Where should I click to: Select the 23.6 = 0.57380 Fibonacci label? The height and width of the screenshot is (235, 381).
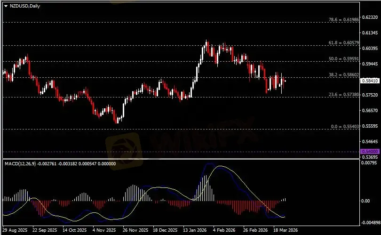(x=343, y=95)
